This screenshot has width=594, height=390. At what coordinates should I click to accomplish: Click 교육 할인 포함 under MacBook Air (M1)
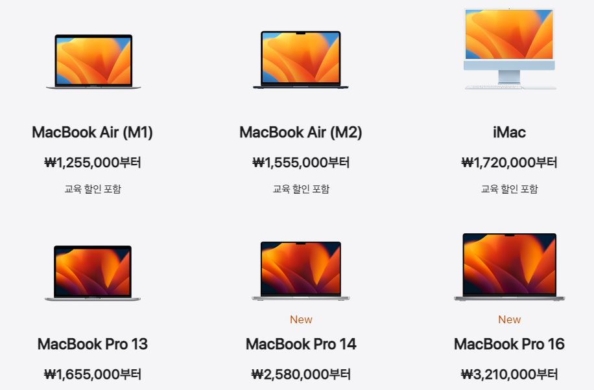[x=93, y=189]
